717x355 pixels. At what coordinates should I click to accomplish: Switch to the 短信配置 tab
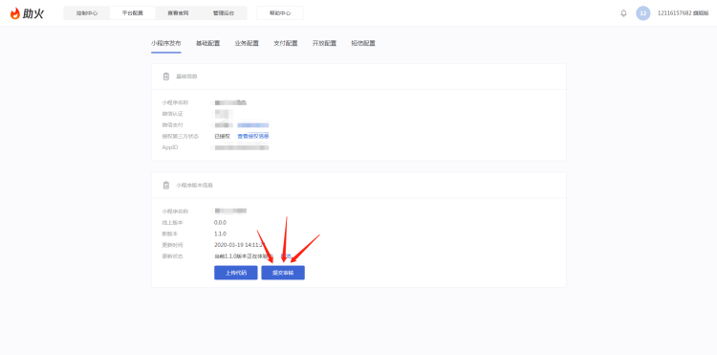363,43
